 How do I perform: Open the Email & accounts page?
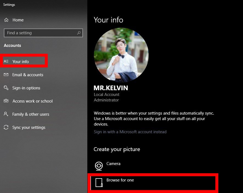coord(28,75)
